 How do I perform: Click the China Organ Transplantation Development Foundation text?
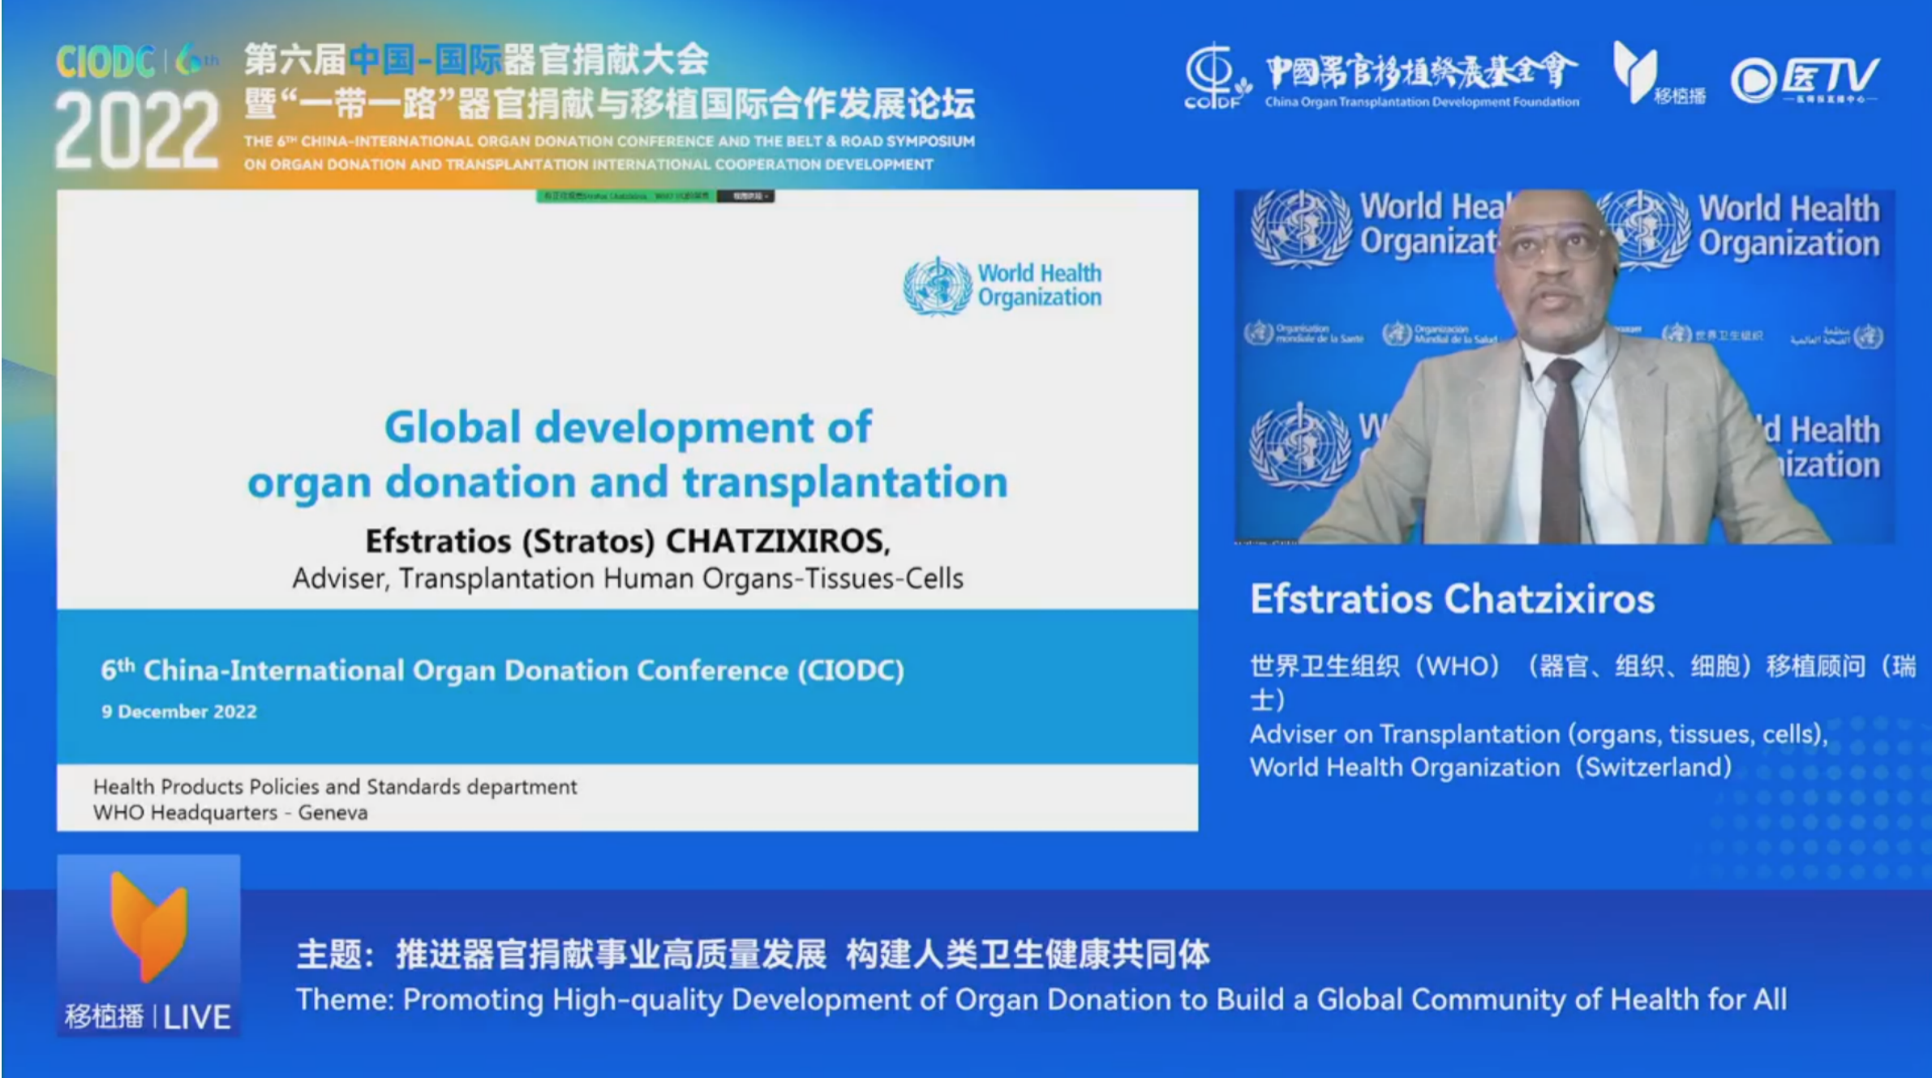[1422, 102]
